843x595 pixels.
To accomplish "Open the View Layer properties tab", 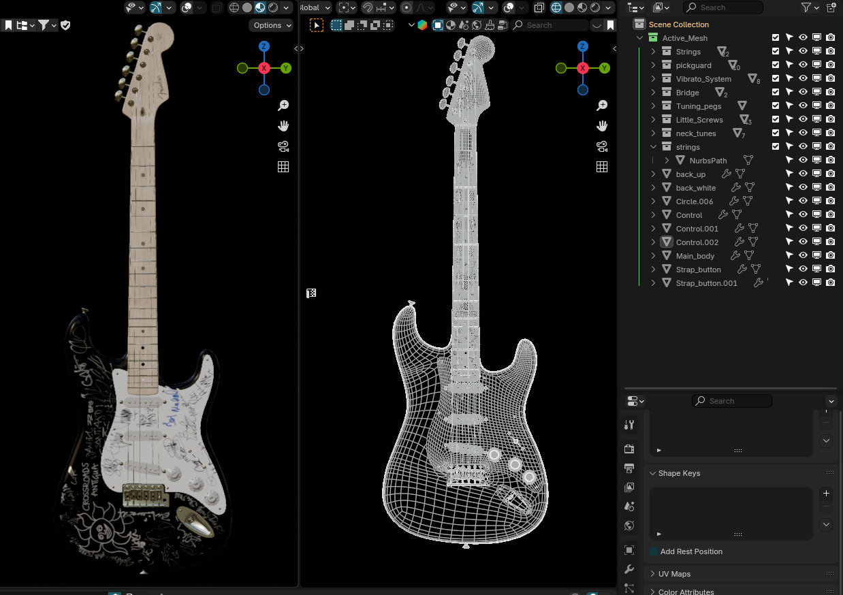I will tap(629, 487).
